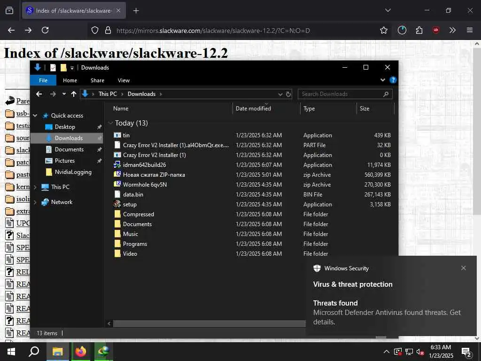Select NvidiaLogging folder in sidebar
This screenshot has height=361, width=481.
pos(73,172)
